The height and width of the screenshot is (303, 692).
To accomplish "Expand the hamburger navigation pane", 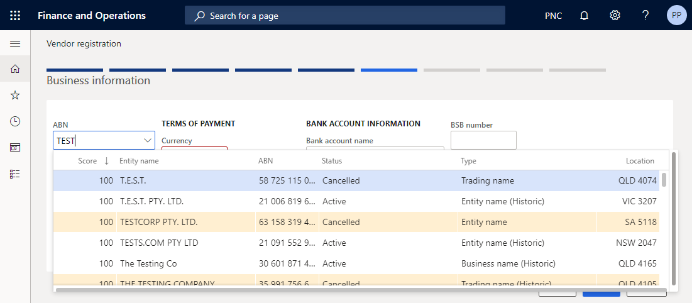I will (x=15, y=44).
